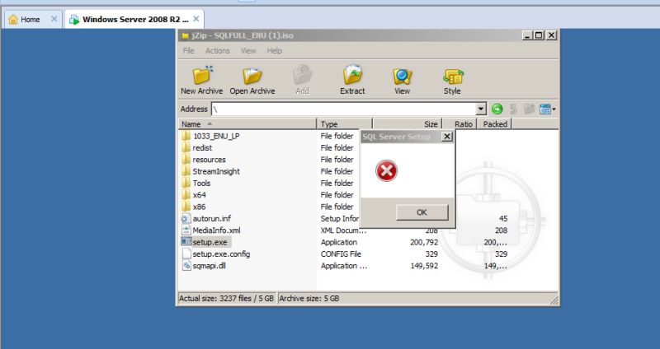Select the MediaInfo.xml file icon
The width and height of the screenshot is (660, 349).
tap(186, 230)
